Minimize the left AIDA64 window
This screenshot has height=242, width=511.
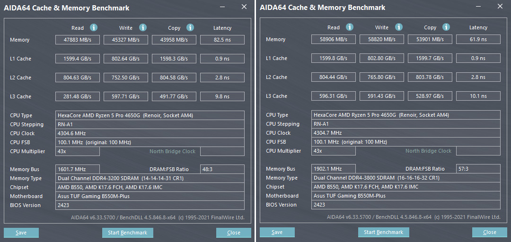pyautogui.click(x=222, y=7)
